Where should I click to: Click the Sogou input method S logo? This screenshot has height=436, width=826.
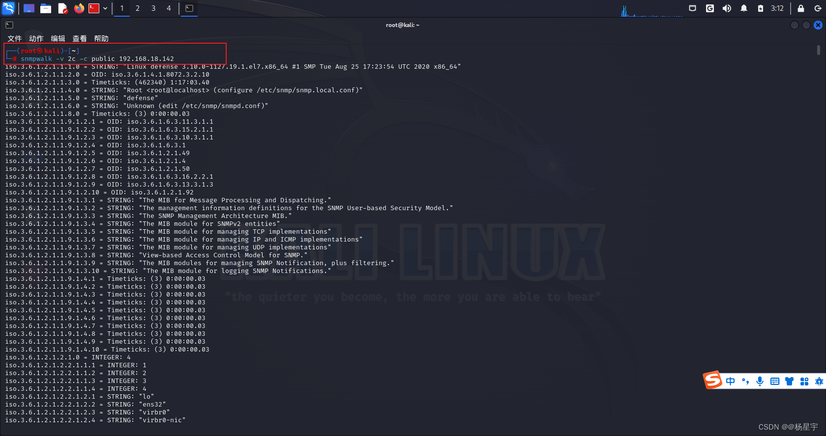click(x=712, y=380)
